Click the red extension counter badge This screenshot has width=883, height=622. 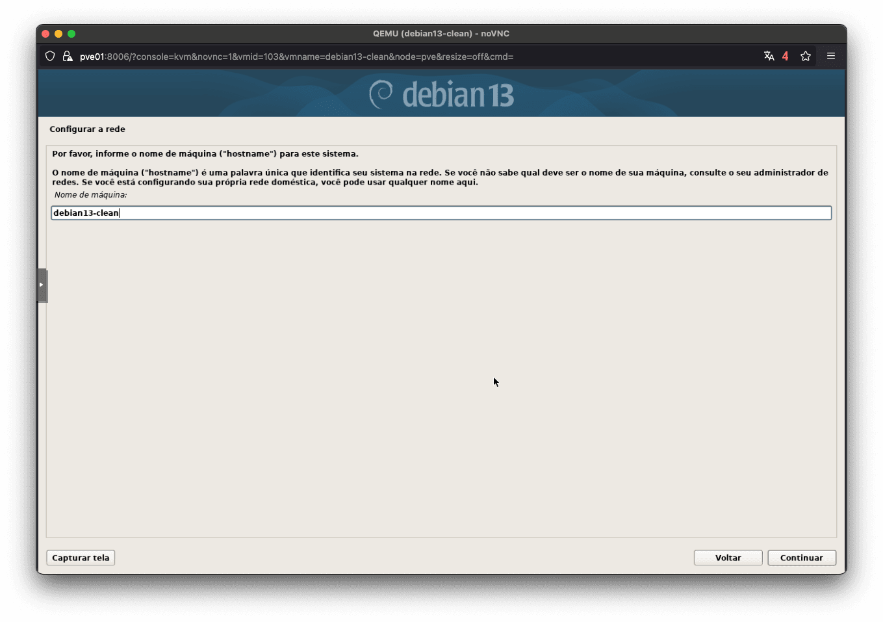[785, 56]
